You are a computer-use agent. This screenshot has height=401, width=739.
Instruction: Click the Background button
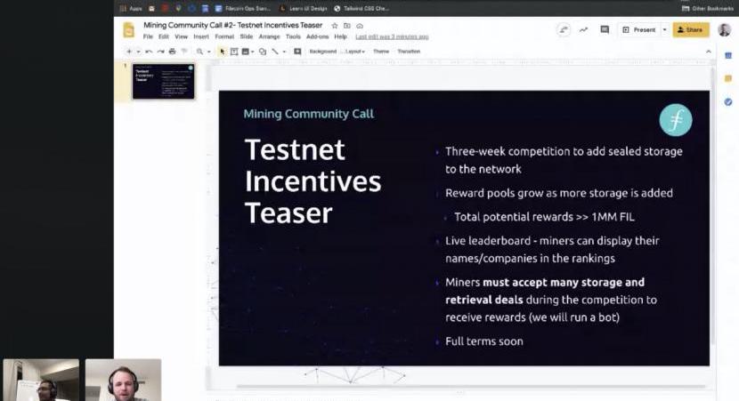coord(322,52)
